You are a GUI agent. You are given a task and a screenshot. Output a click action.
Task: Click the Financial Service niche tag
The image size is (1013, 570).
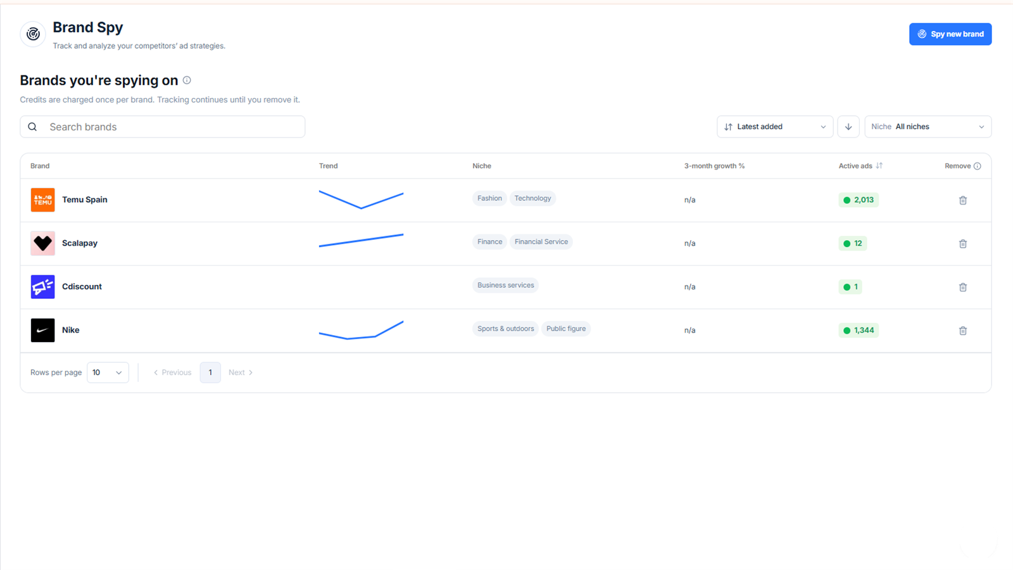tap(541, 242)
